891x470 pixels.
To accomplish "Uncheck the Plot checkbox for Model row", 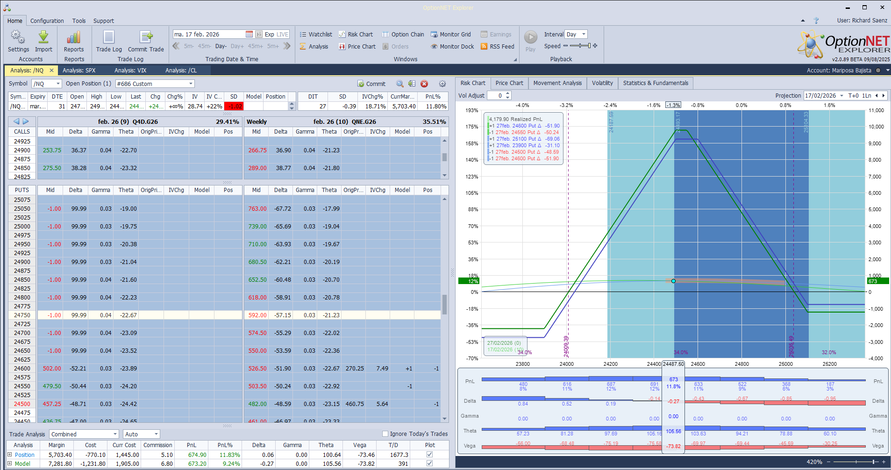I will [x=429, y=463].
